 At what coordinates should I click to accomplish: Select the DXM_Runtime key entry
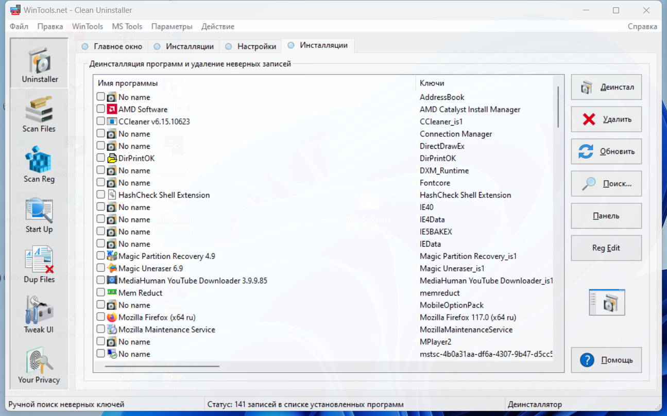click(444, 170)
